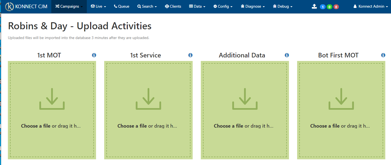
Task: Open the Live dropdown menu
Action: point(98,6)
